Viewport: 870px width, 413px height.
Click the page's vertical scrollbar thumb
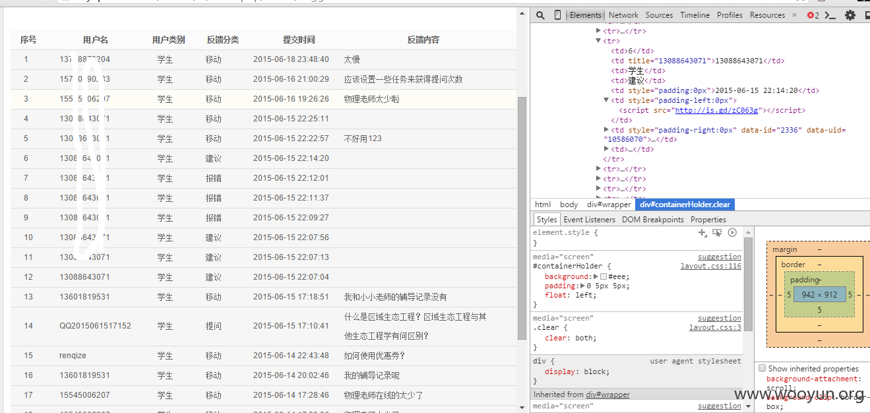click(522, 218)
